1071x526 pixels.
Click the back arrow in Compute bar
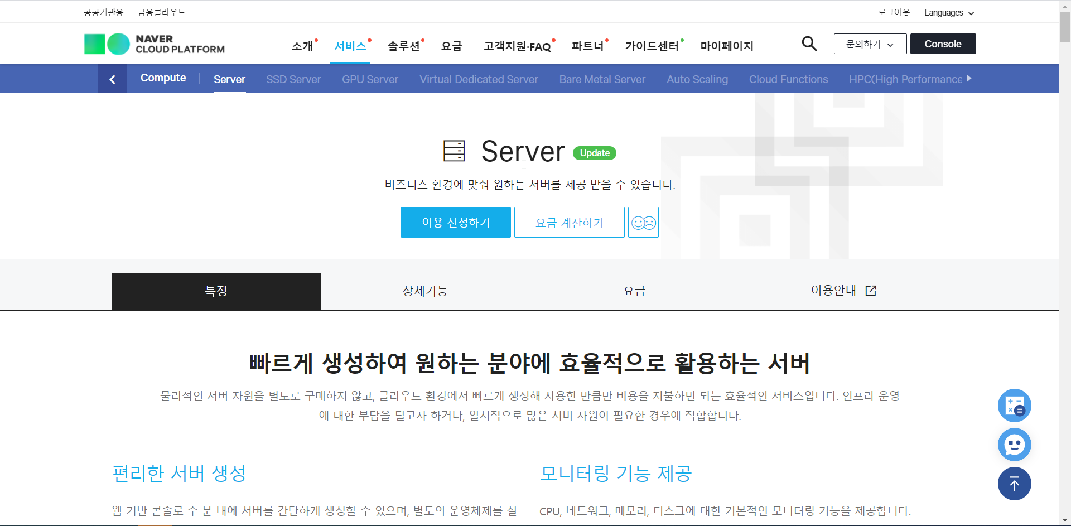pyautogui.click(x=112, y=79)
